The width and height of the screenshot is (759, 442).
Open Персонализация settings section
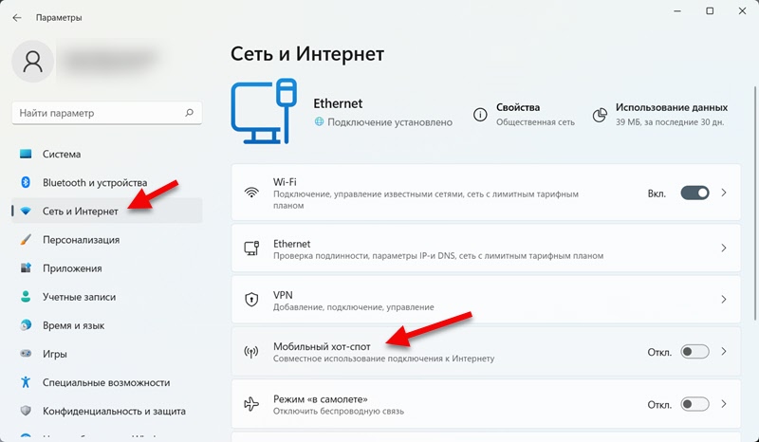pos(85,240)
